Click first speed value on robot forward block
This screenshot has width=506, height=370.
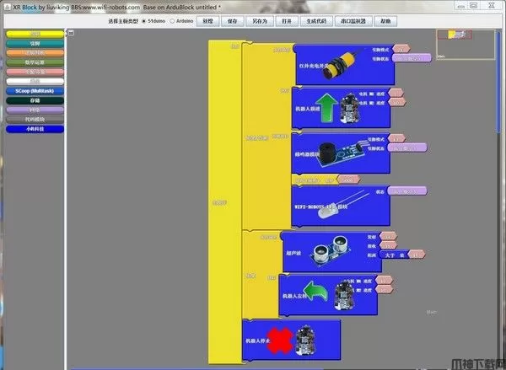click(396, 94)
